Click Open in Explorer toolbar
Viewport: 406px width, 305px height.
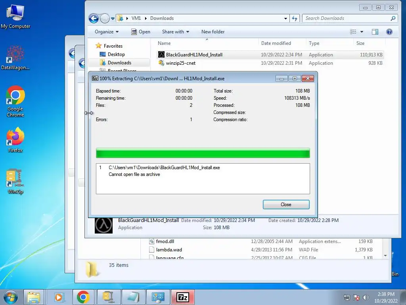click(141, 32)
